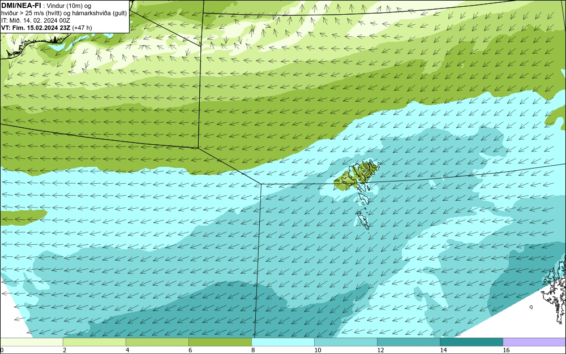This screenshot has height=354, width=566.
Task: Click the purple above-16 m/s legend swatch
Action: 534,342
